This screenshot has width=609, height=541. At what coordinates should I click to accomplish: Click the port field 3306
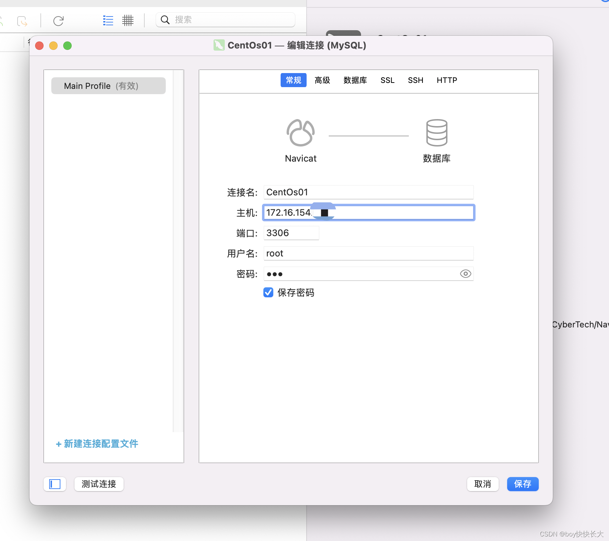(291, 233)
